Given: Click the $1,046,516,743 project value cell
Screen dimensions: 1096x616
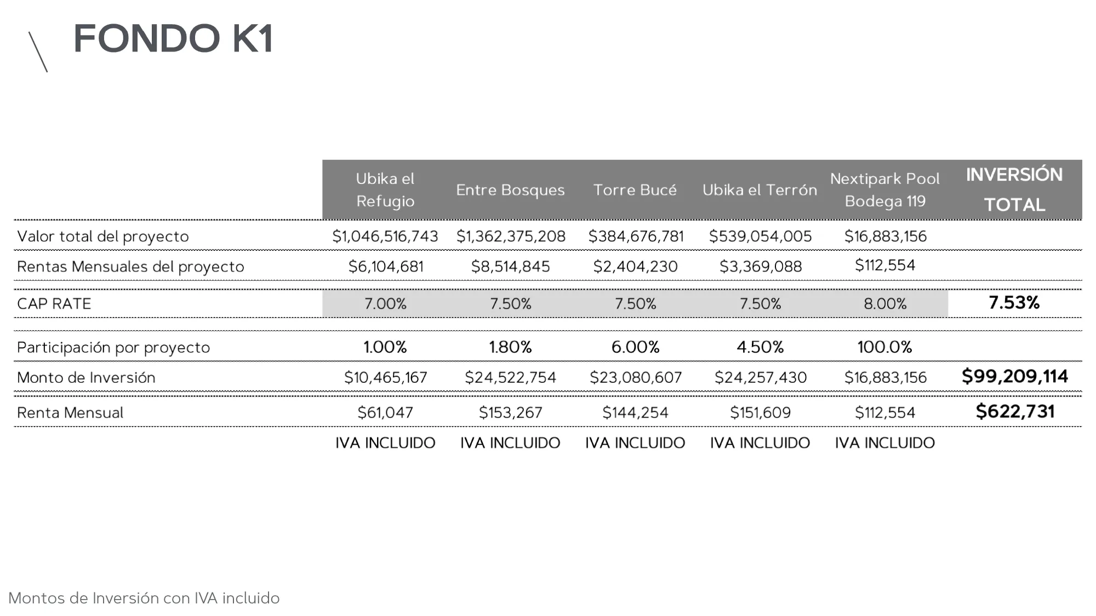Looking at the screenshot, I should click(385, 236).
